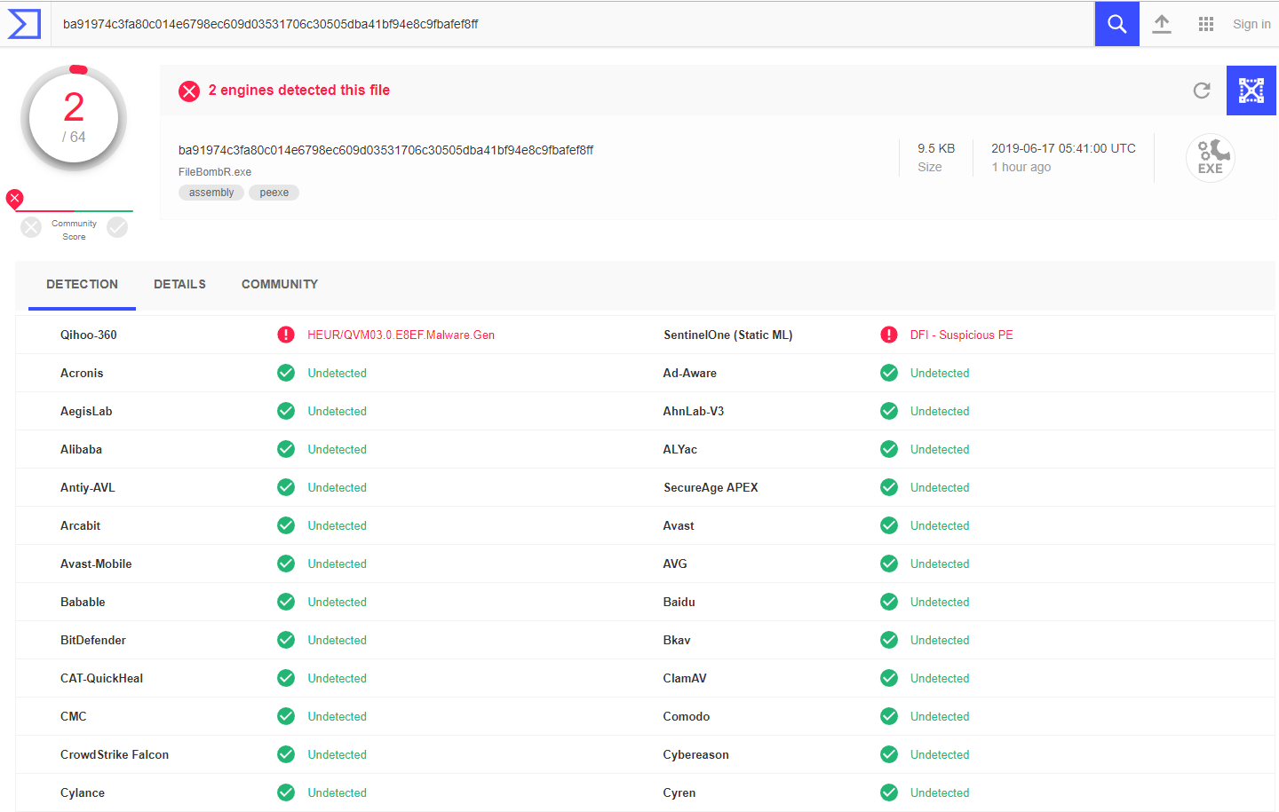Viewport: 1279px width, 812px height.
Task: Click the blue search magnifier button
Action: pyautogui.click(x=1116, y=24)
